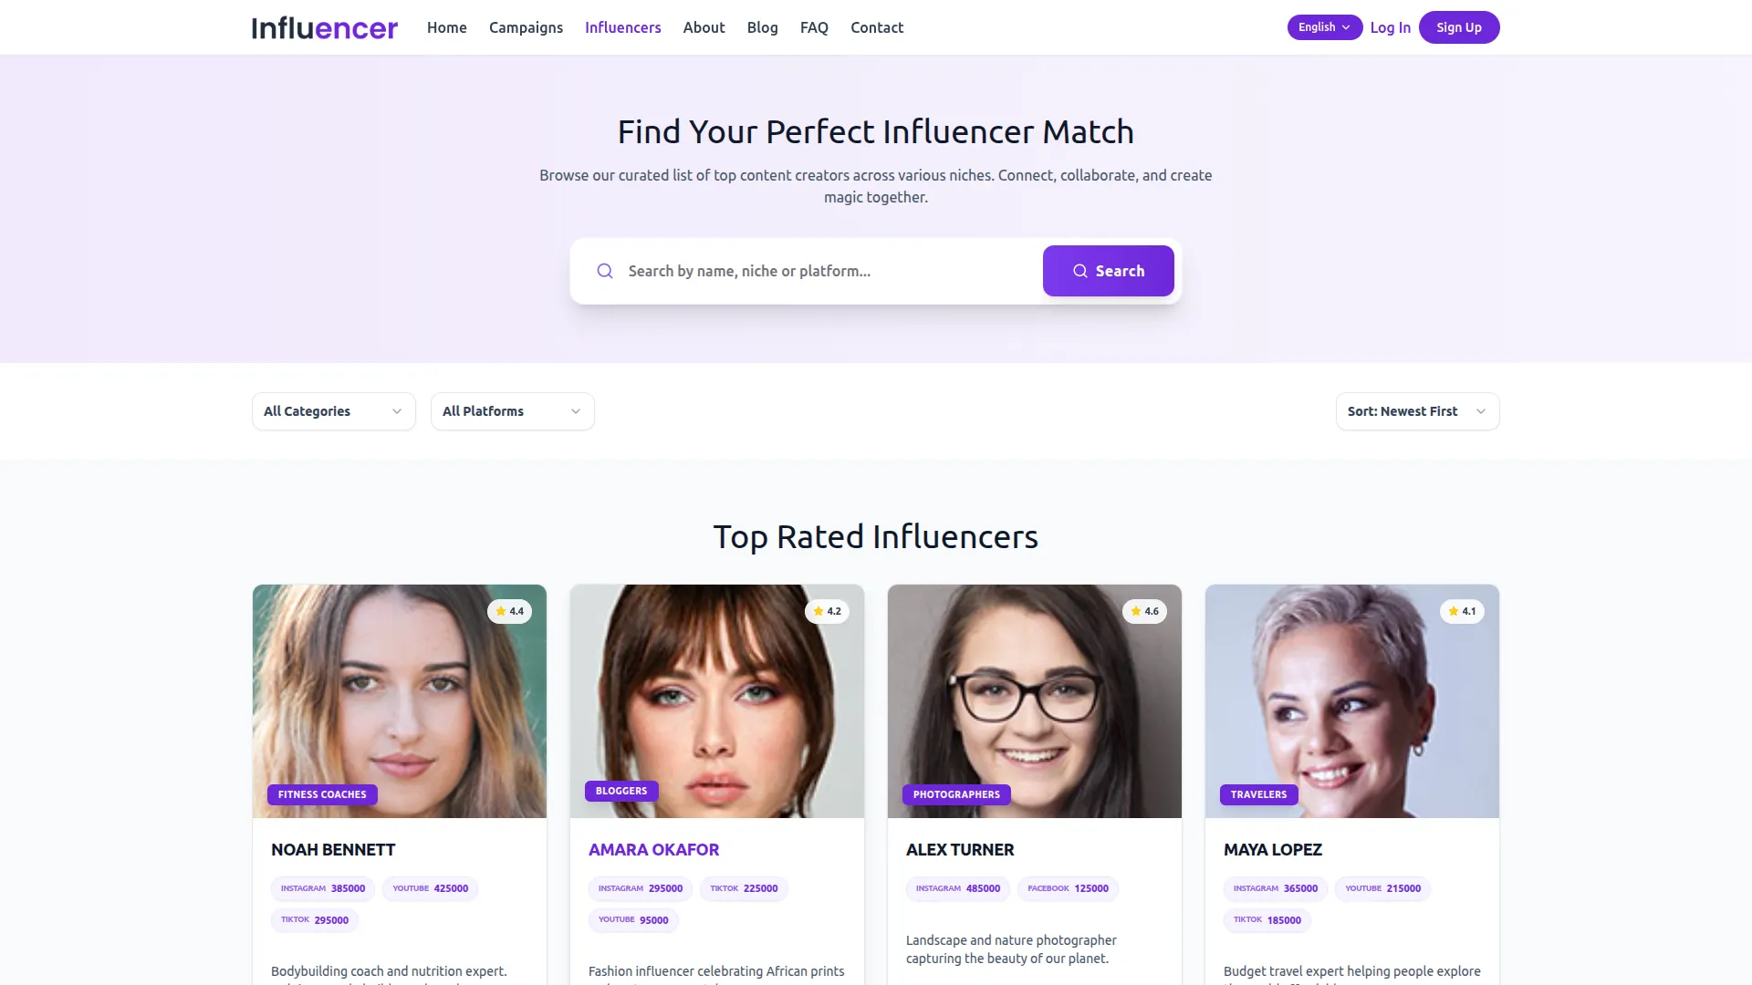Screen dimensions: 1752x985
Task: Open the English language selector
Action: (1324, 27)
